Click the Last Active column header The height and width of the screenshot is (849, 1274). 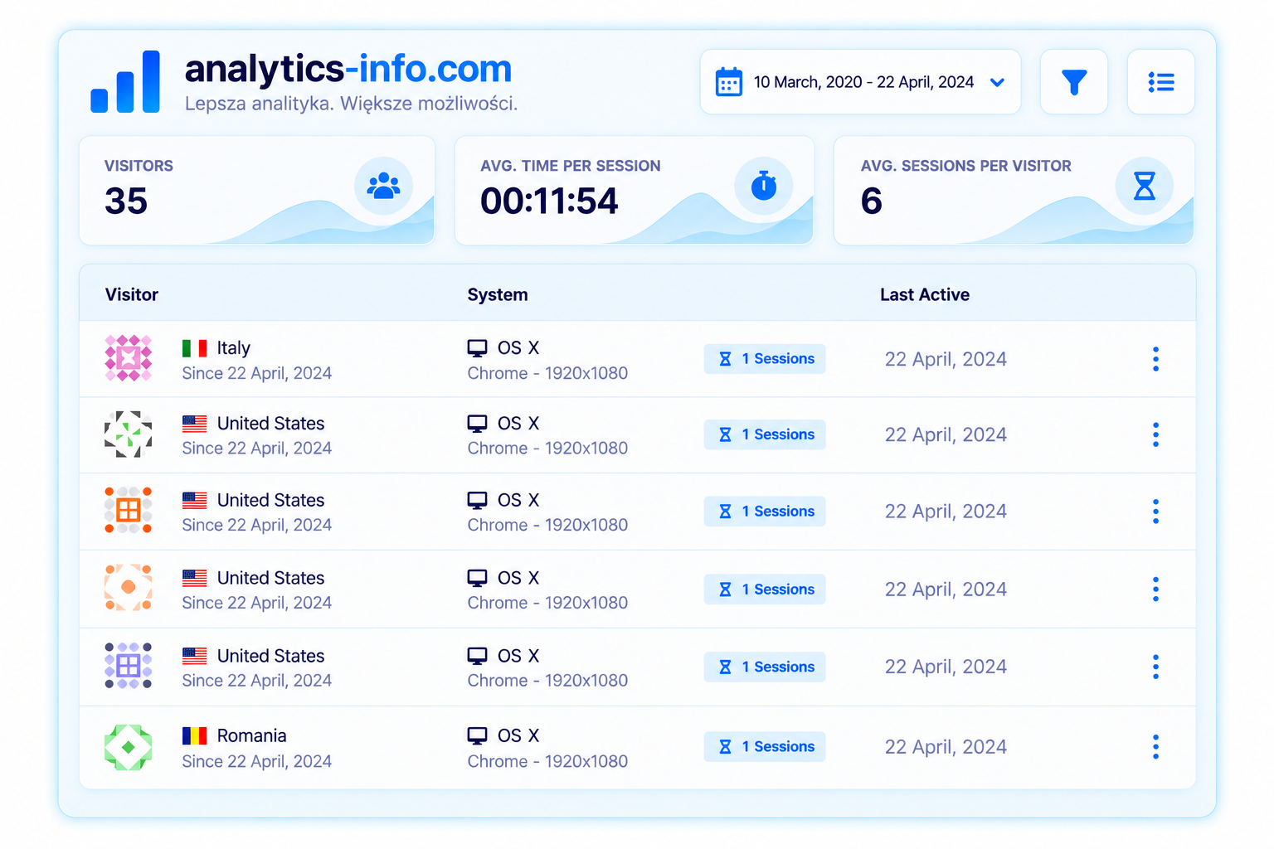point(925,294)
